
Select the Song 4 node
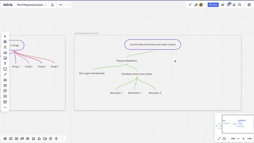pyautogui.click(x=42, y=66)
